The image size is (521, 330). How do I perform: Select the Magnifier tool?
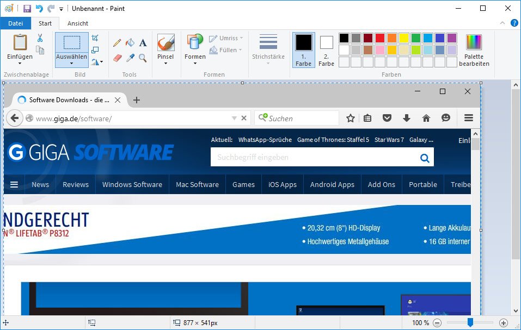(x=143, y=58)
